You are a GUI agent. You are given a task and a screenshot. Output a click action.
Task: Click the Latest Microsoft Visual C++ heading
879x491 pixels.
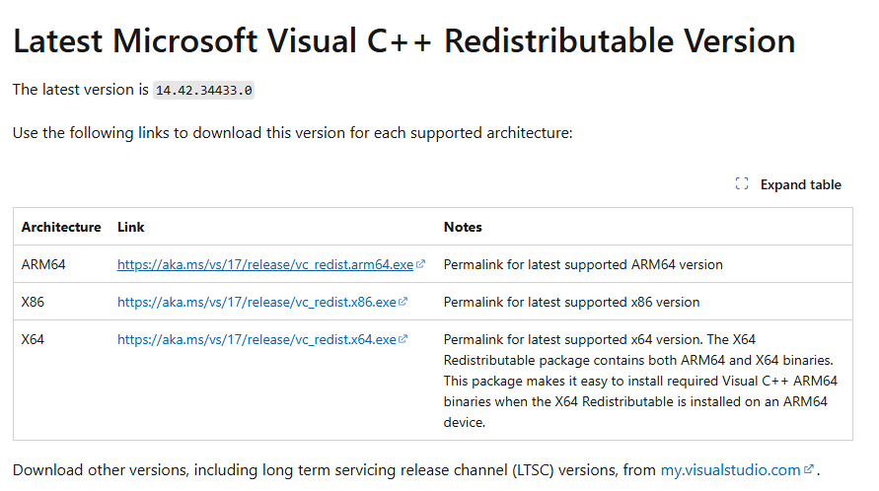point(403,40)
